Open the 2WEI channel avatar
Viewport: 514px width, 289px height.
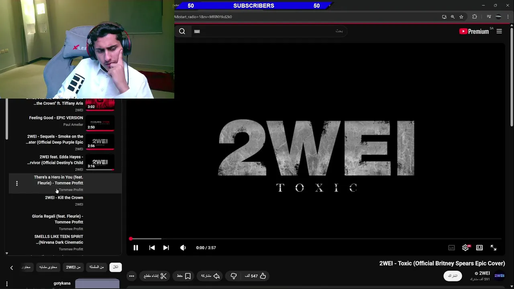[x=499, y=276]
